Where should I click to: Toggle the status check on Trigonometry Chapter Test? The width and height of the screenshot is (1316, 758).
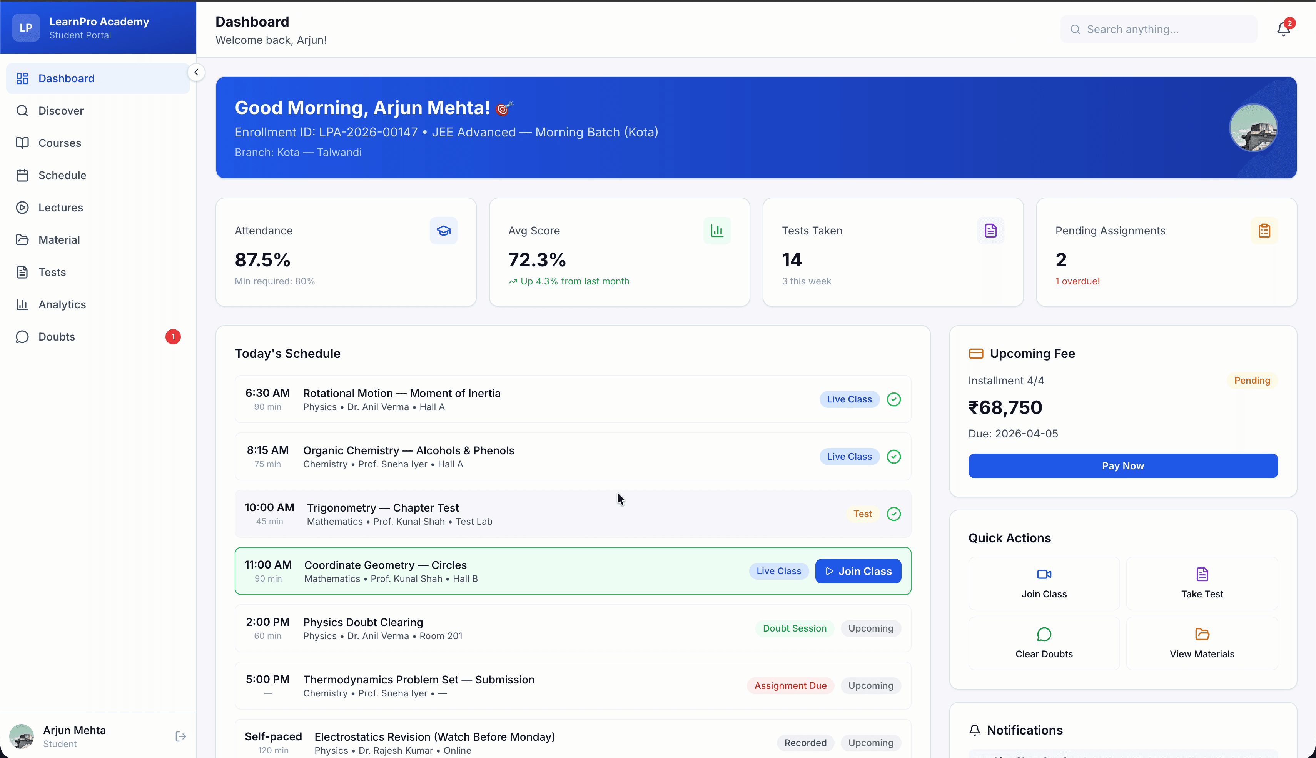pos(893,514)
